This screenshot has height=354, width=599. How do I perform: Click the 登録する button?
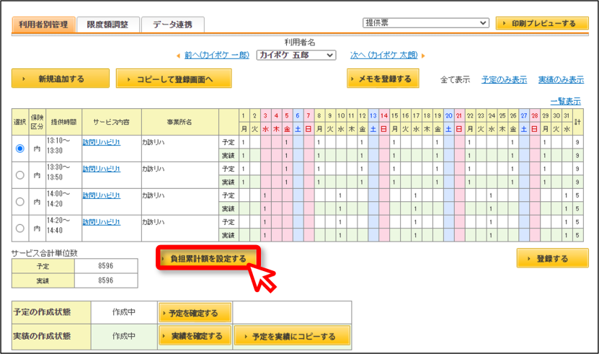pos(552,258)
